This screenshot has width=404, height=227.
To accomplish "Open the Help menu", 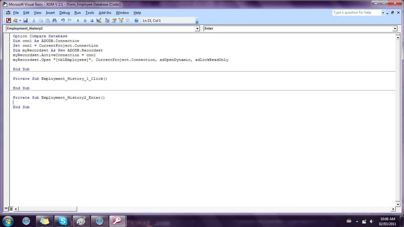I will 137,13.
